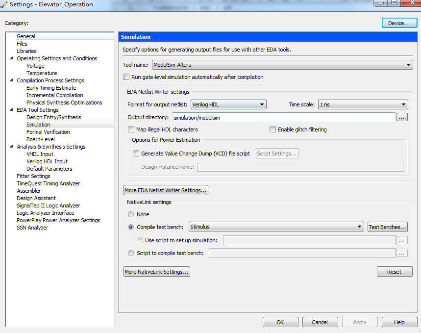This screenshot has height=333, width=421.
Task: Open the Test Benches dialog
Action: [387, 227]
